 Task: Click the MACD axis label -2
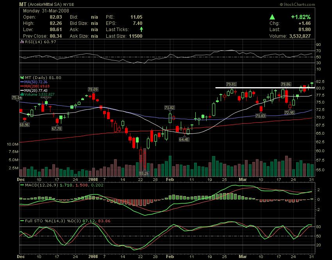318,209
